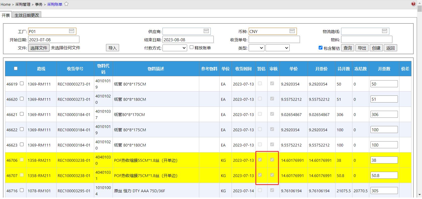422x199 pixels.
Task: Select row 46621 checkbox
Action: [x=22, y=114]
